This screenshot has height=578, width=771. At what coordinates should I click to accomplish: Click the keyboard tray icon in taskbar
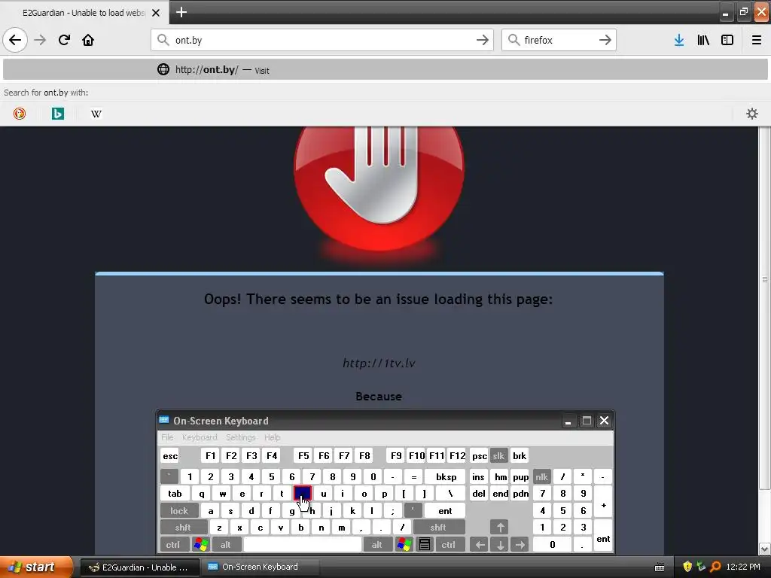(660, 567)
